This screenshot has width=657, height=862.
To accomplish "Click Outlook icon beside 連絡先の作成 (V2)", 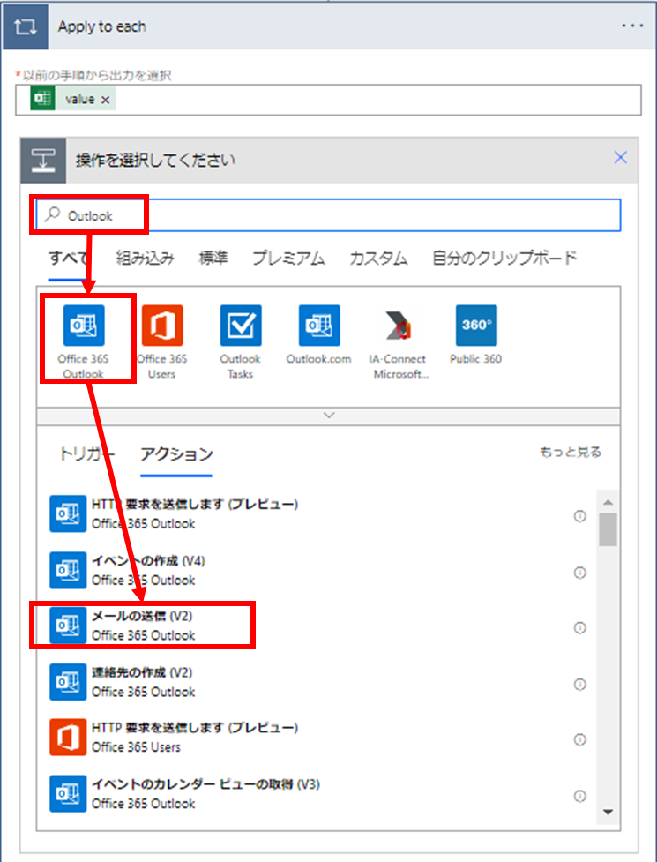I will point(68,682).
